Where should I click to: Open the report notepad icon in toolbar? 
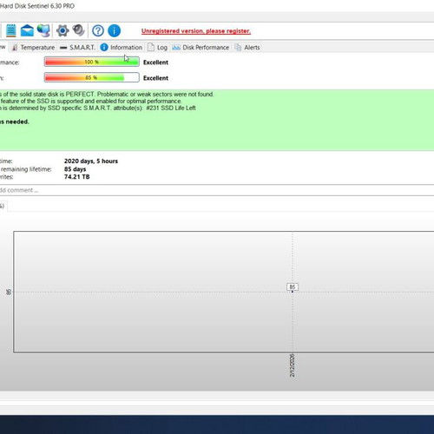(x=11, y=30)
